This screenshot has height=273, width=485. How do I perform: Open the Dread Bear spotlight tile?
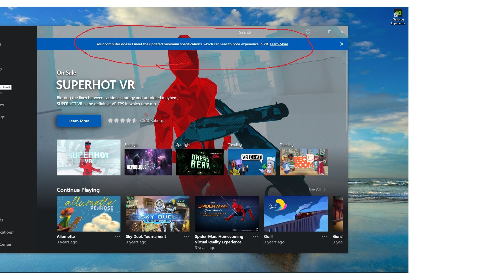point(200,162)
